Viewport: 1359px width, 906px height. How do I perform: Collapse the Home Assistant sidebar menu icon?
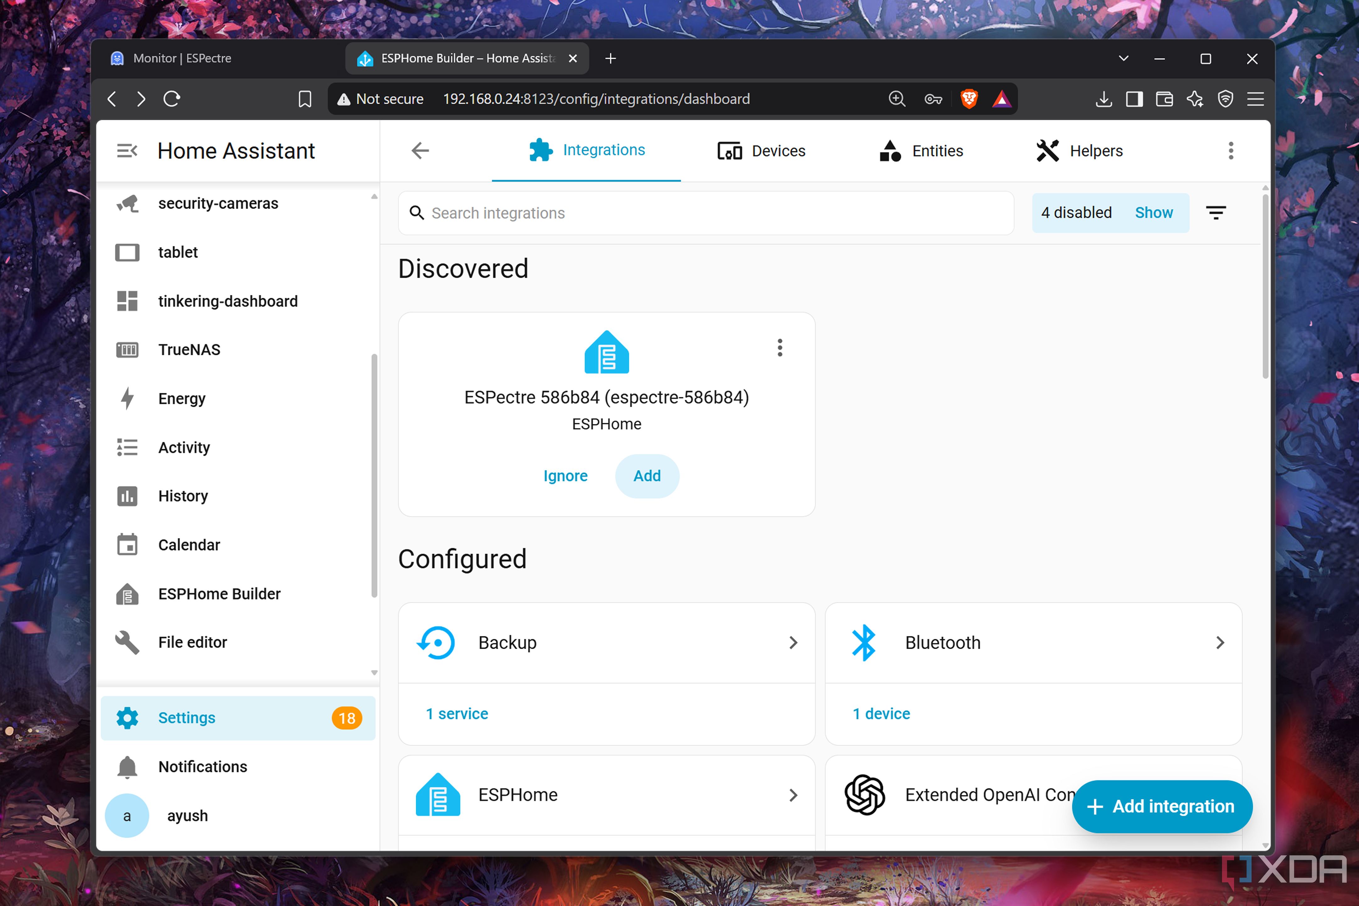[126, 151]
